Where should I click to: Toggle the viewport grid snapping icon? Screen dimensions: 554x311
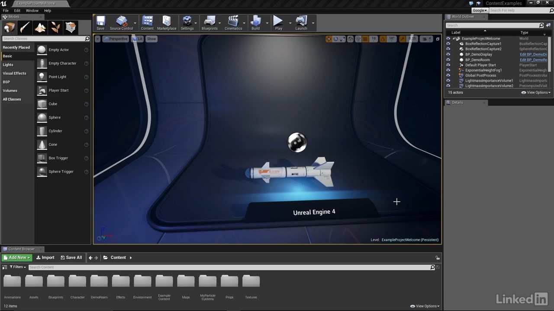pos(365,39)
